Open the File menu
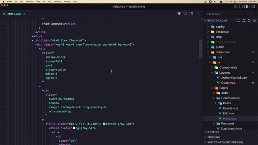The height and width of the screenshot is (145, 258). (x=16, y=2)
